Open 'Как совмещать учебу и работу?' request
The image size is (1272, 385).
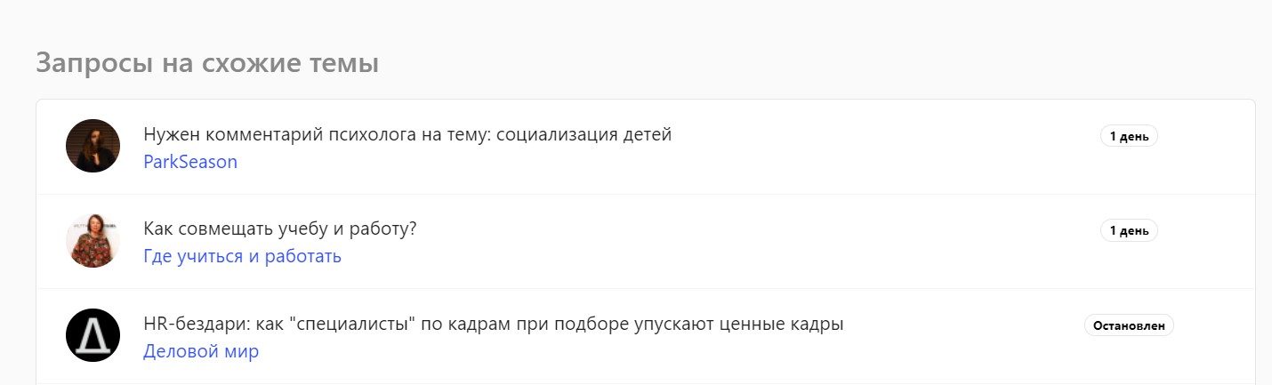click(279, 229)
